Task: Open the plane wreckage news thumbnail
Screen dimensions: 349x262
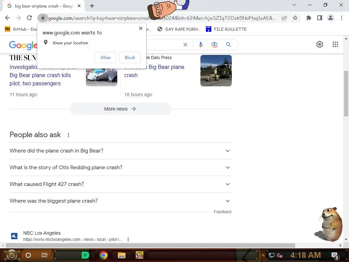Action: pos(102,77)
